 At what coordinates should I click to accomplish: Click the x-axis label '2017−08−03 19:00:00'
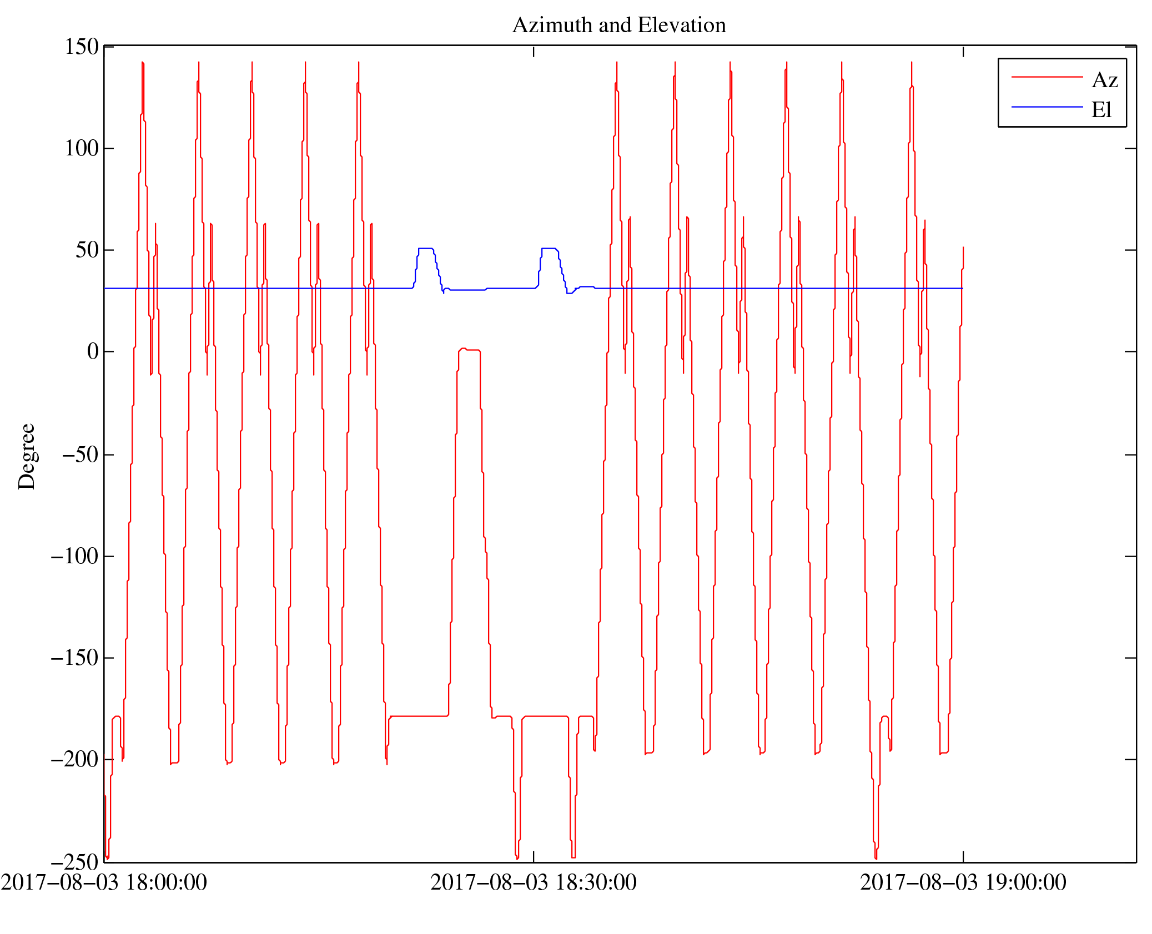963,882
